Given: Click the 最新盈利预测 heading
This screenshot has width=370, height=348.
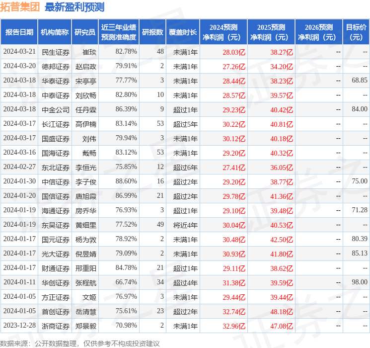Looking at the screenshot, I should pos(74,7).
